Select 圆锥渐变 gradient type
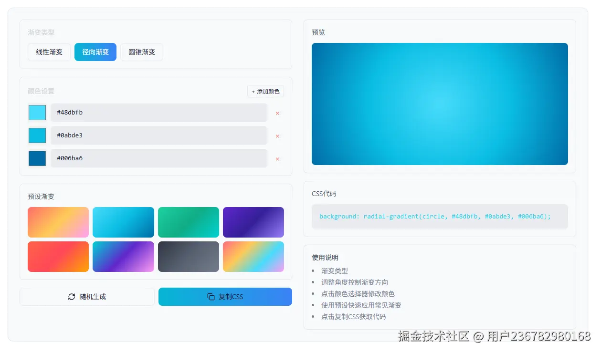 (141, 52)
